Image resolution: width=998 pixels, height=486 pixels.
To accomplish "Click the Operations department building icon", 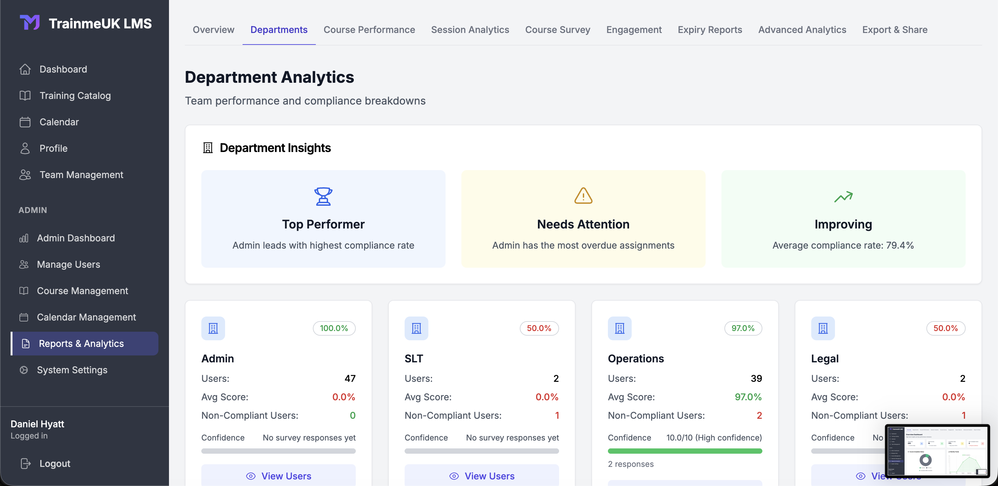I will (x=619, y=328).
